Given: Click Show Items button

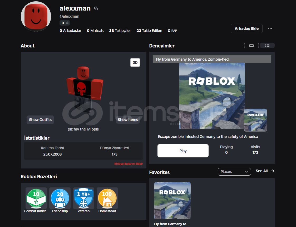Looking at the screenshot, I should [128, 120].
